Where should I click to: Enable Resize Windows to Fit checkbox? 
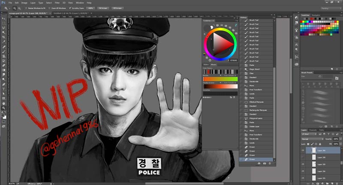(26, 8)
